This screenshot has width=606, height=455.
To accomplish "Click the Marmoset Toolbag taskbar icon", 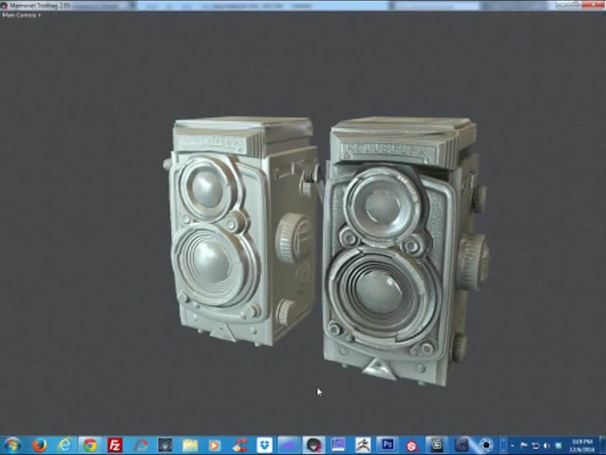I will point(313,445).
